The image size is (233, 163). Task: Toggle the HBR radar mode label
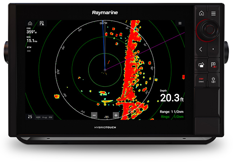[38, 118]
